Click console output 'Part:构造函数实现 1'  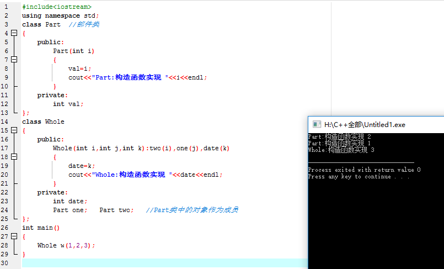[x=340, y=143]
